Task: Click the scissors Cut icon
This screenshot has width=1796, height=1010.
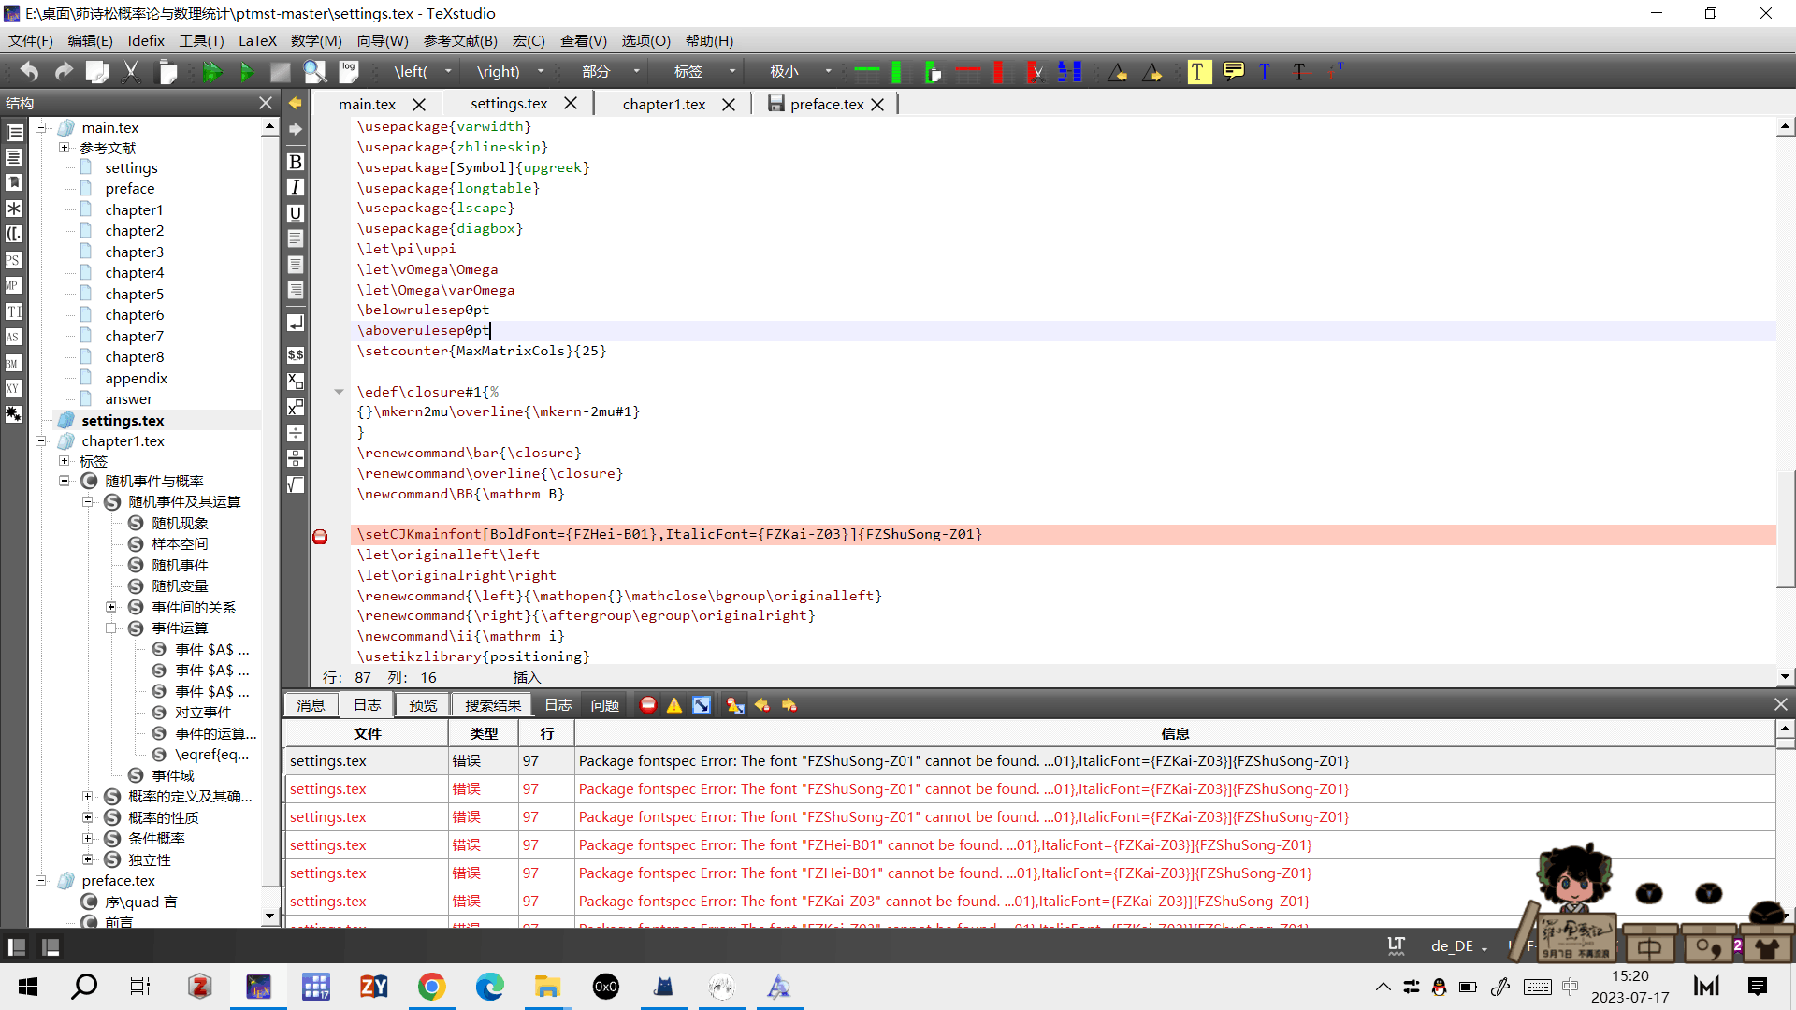Action: [131, 72]
